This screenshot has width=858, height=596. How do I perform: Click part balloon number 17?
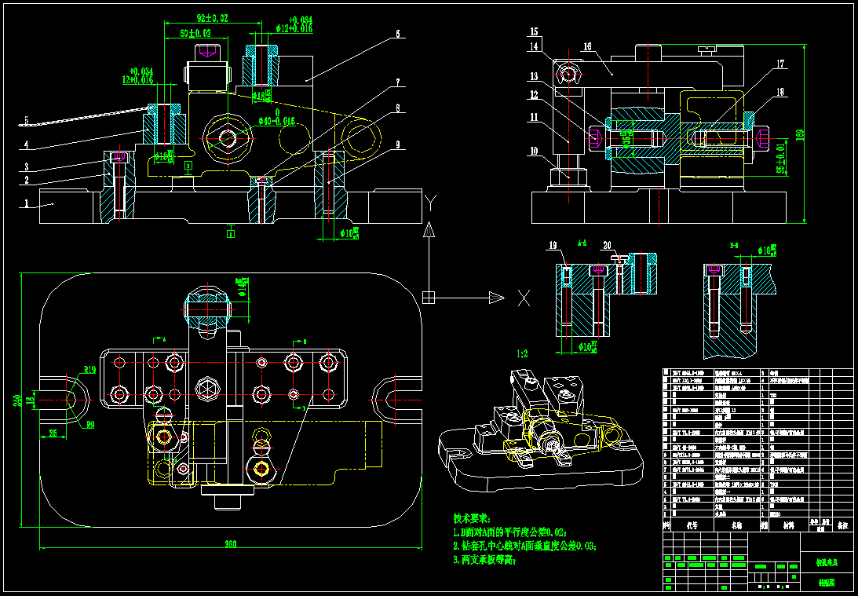(780, 64)
